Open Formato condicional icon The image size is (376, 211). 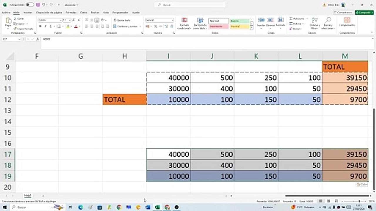tap(184, 20)
